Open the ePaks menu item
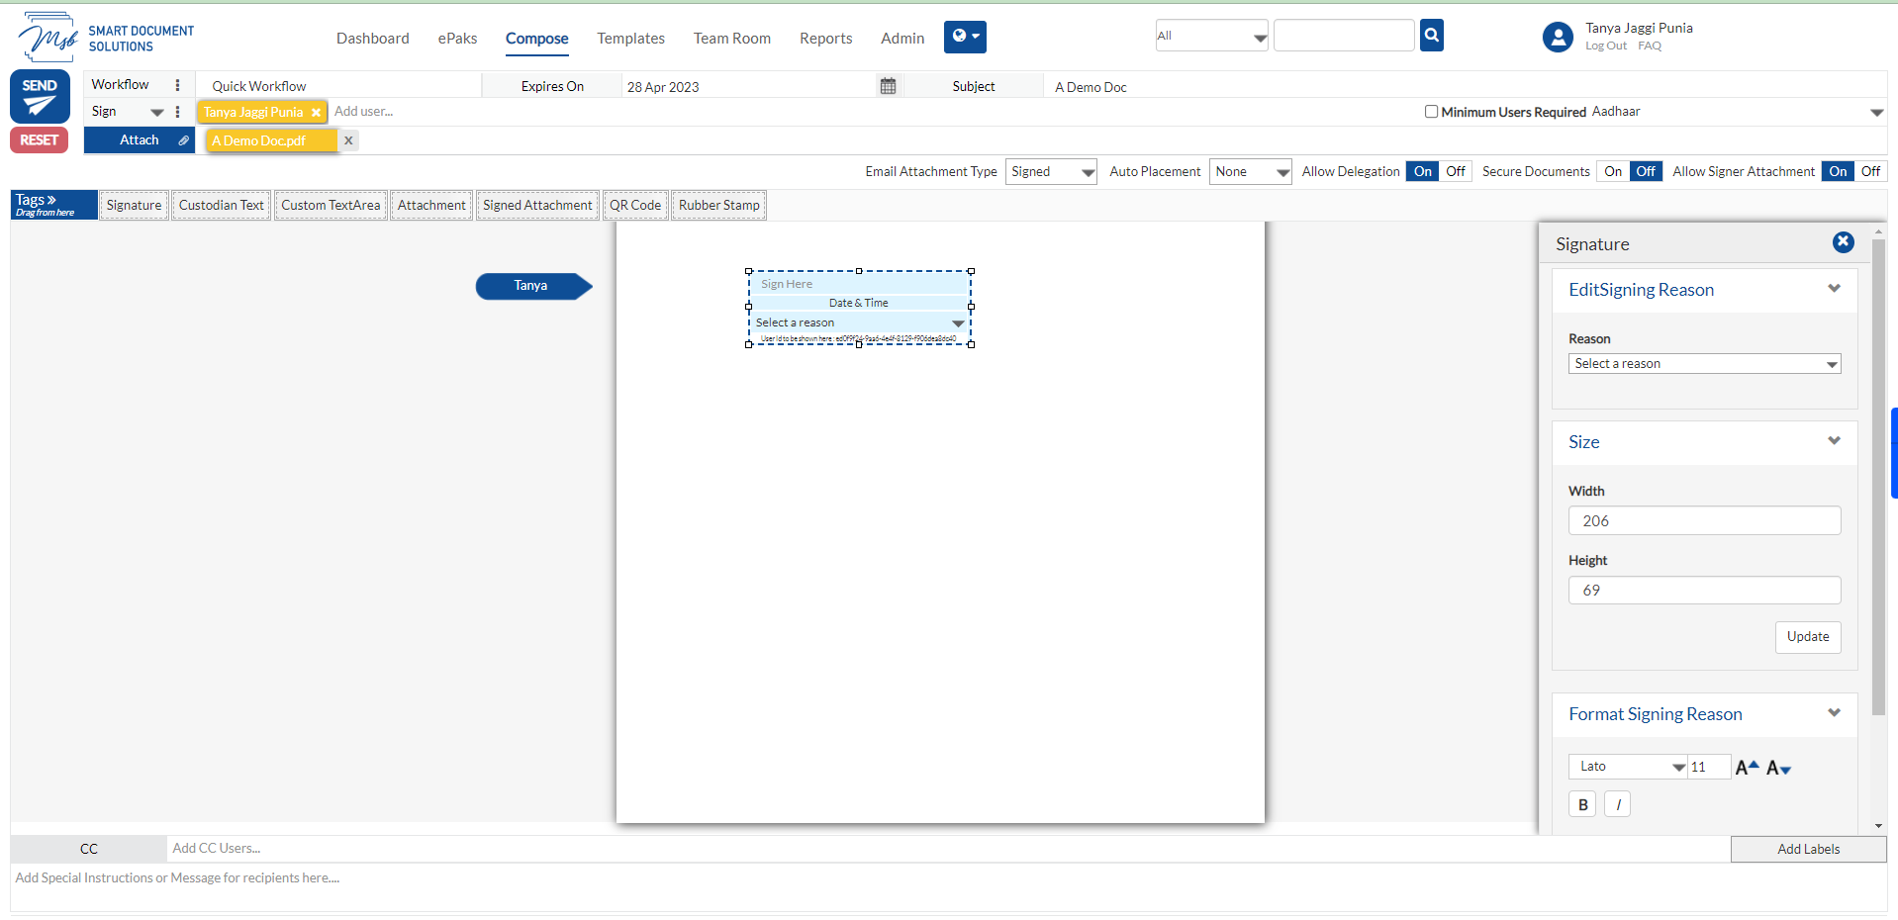The height and width of the screenshot is (920, 1898). (x=457, y=39)
